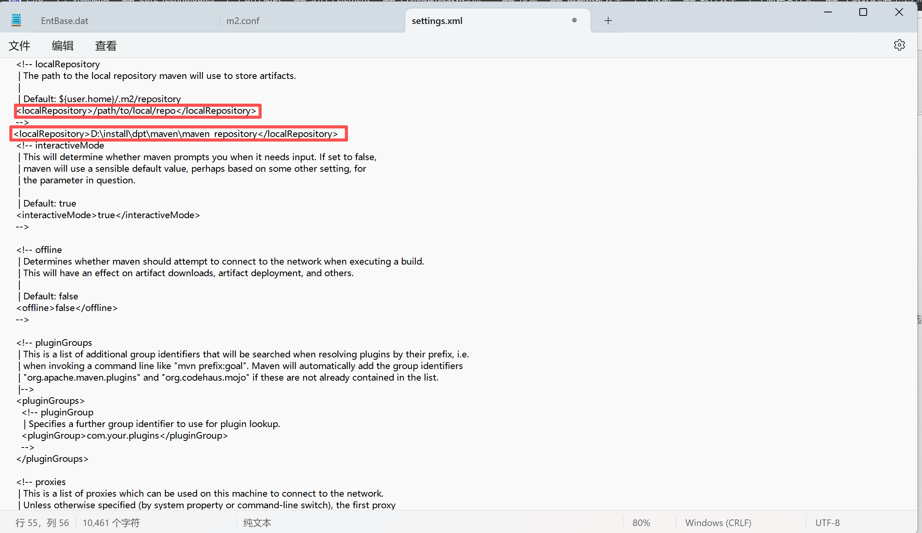This screenshot has width=922, height=533.
Task: Select the settings.xml tab
Action: [x=437, y=21]
